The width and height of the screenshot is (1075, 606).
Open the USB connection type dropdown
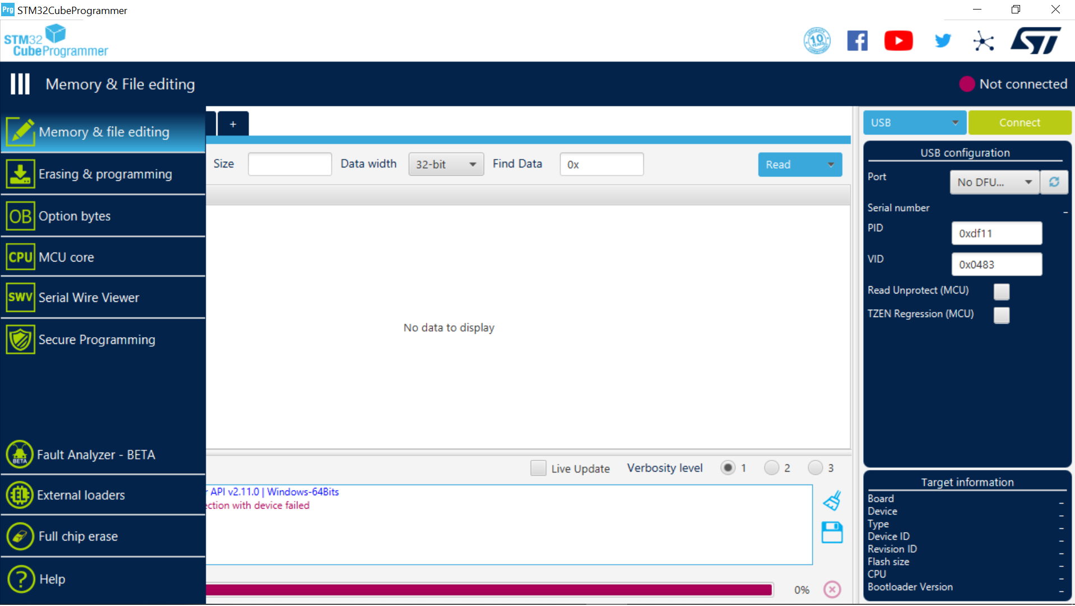[x=915, y=123]
